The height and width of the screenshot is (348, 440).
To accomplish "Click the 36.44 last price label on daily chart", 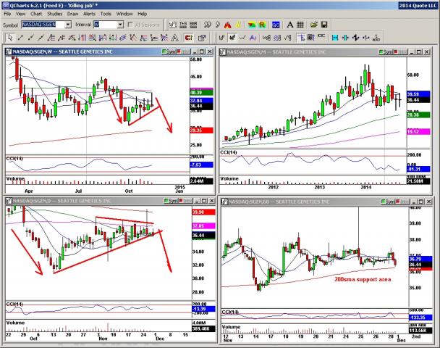I will click(203, 236).
